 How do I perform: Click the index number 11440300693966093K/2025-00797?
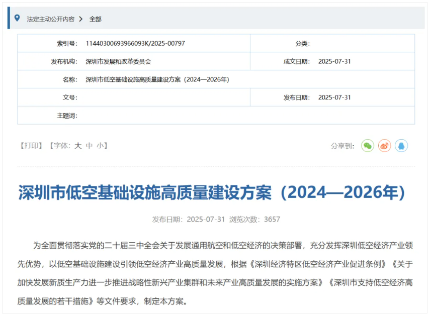coord(135,44)
